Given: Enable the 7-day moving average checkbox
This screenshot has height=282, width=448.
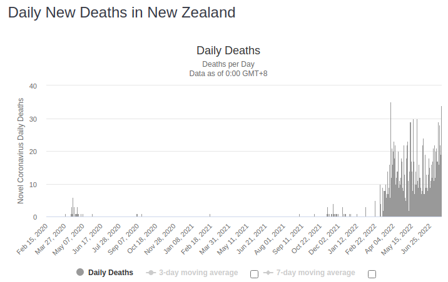Looking at the screenshot, I should 372,274.
